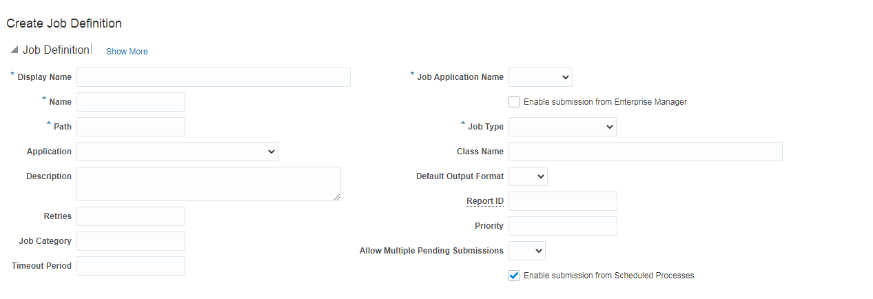Image resolution: width=873 pixels, height=299 pixels.
Task: Focus the Timeout Period field
Action: (x=131, y=266)
